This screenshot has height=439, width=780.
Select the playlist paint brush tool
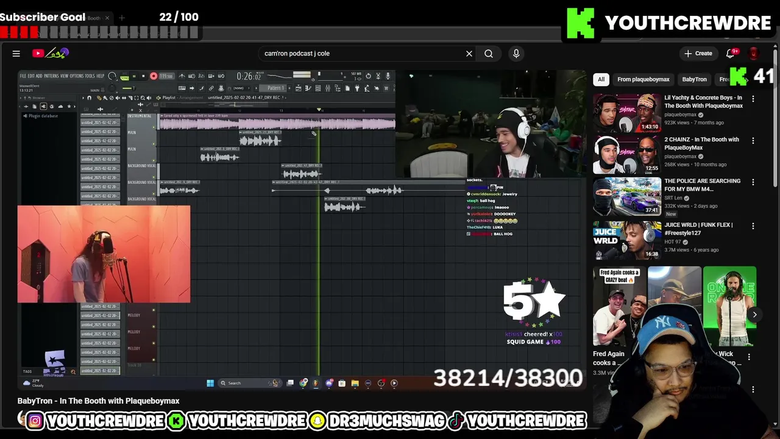pyautogui.click(x=105, y=98)
